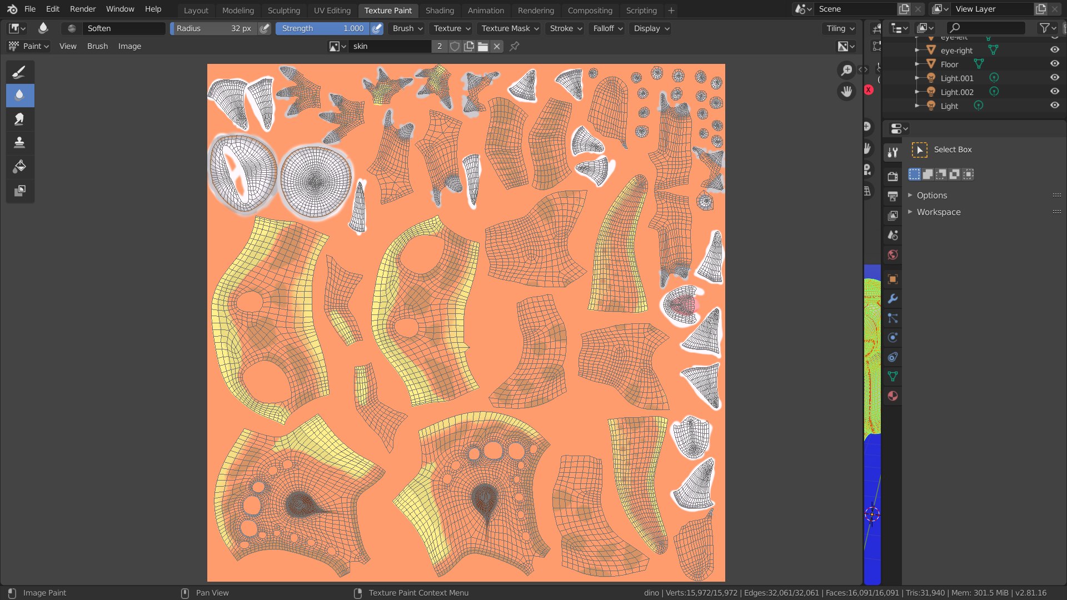The image size is (1067, 600).
Task: Click the zoom magnifier icon in viewport
Action: point(846,70)
